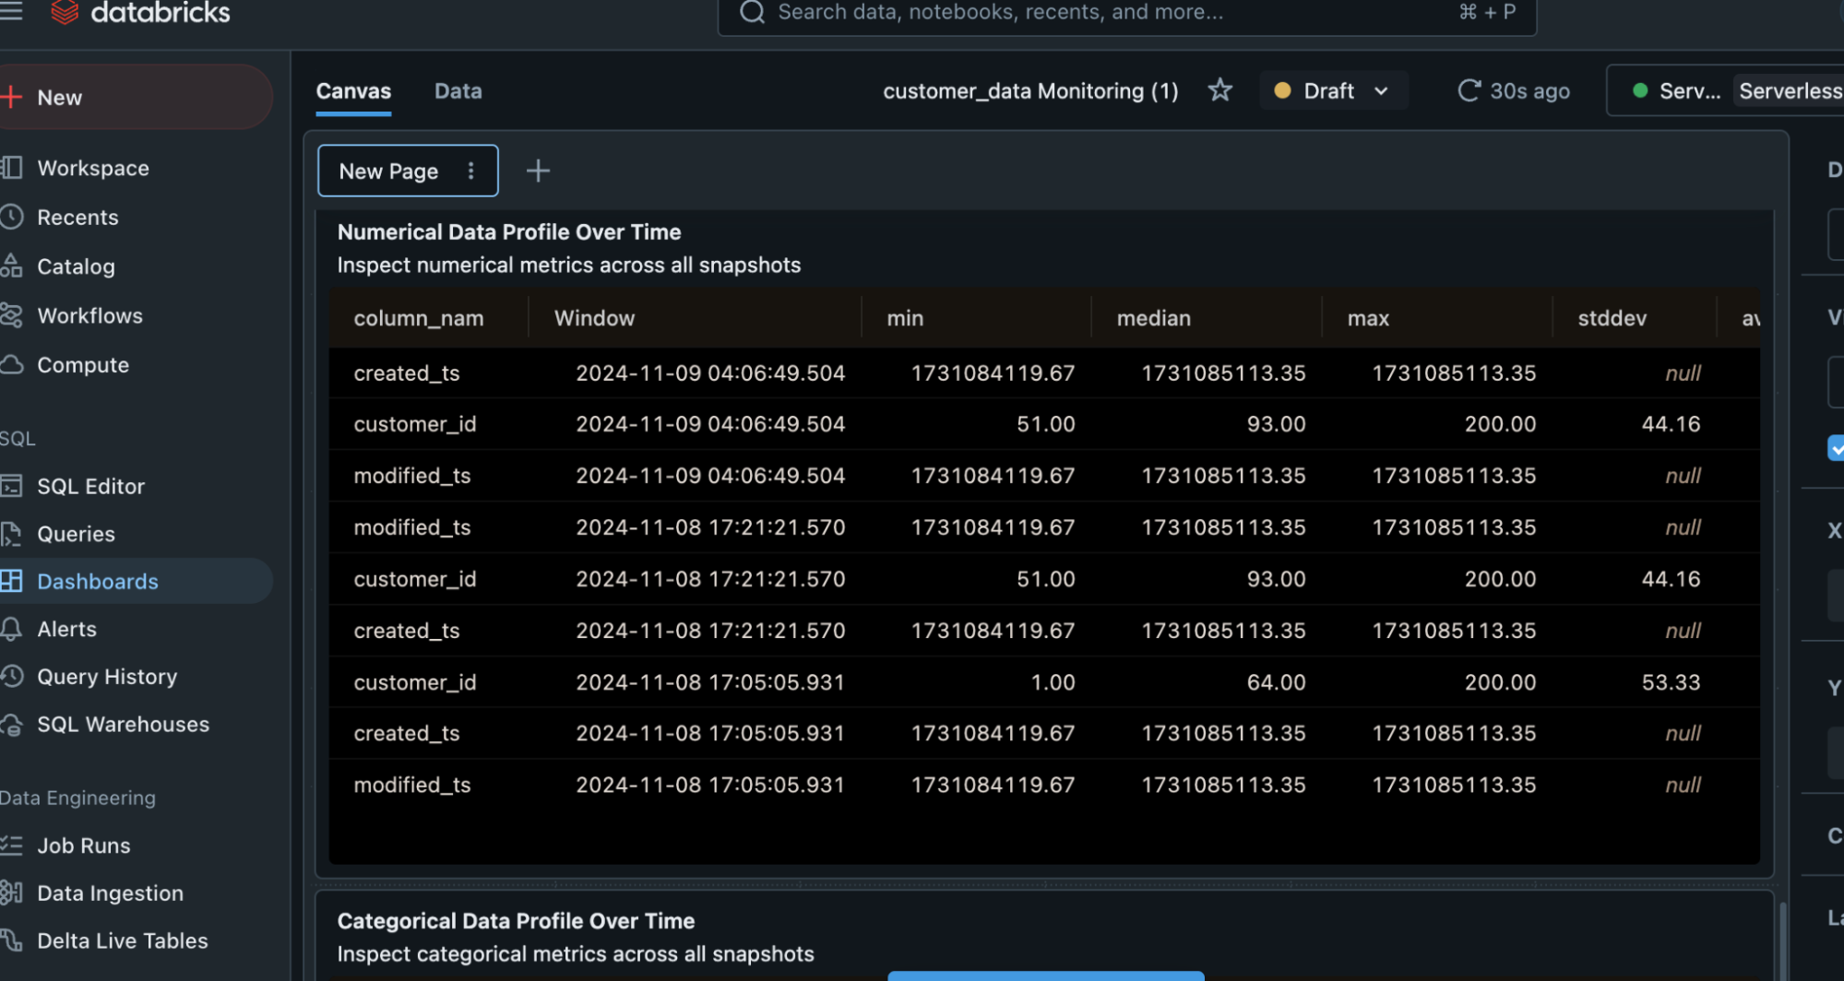1844x981 pixels.
Task: Click the Databricks logo
Action: [x=140, y=12]
